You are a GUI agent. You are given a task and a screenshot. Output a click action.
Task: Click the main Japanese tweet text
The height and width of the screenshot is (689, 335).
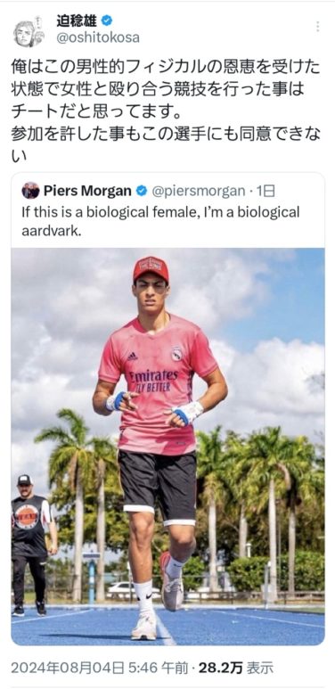coord(166,111)
